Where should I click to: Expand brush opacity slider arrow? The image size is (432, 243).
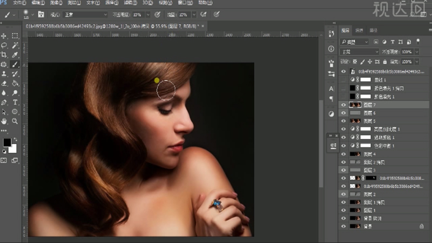coord(148,15)
